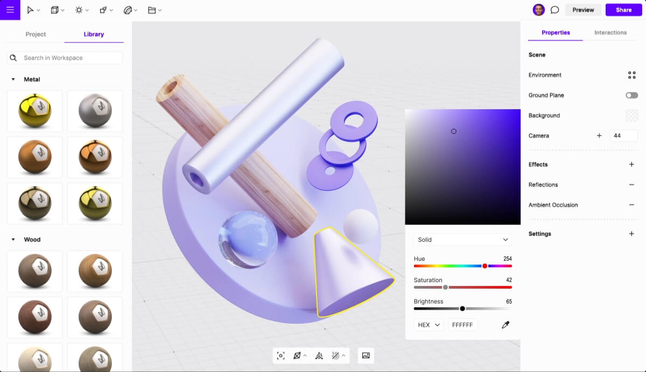Click the materials sphere tool icon
Screen dimensions: 646x372
128,10
